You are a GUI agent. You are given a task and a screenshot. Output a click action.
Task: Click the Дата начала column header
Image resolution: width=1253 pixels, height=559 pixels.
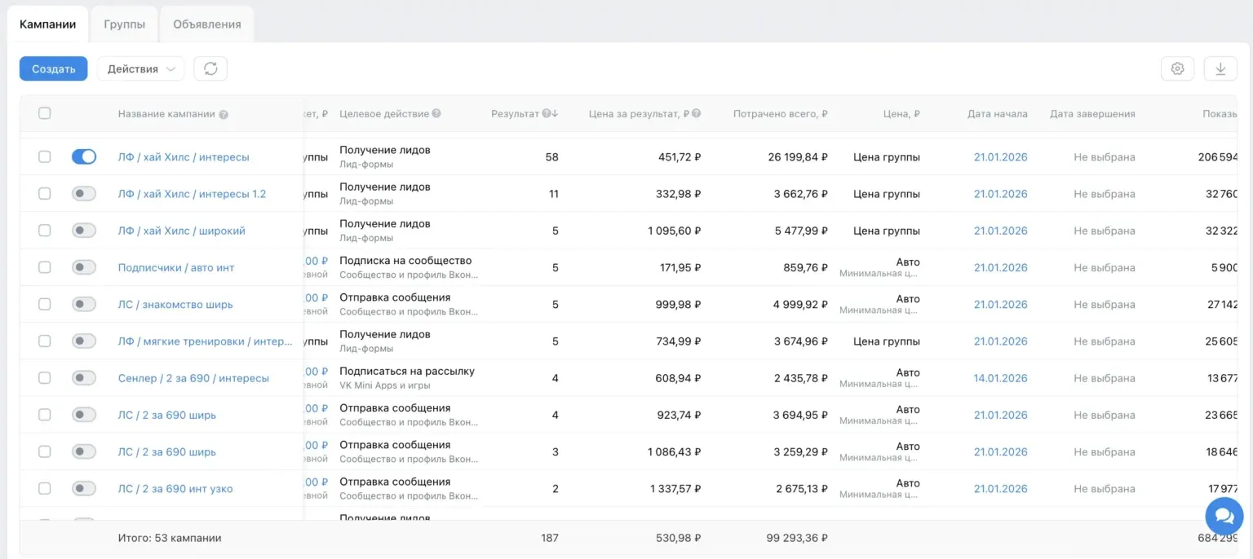click(998, 114)
